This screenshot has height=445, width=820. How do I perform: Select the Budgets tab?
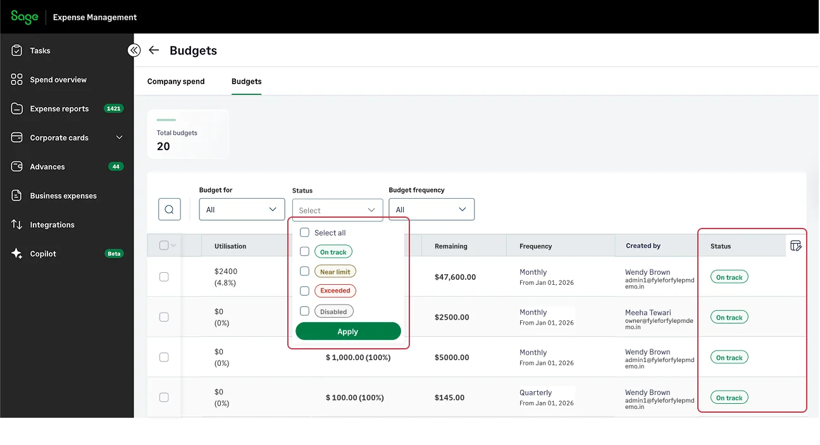coord(246,81)
